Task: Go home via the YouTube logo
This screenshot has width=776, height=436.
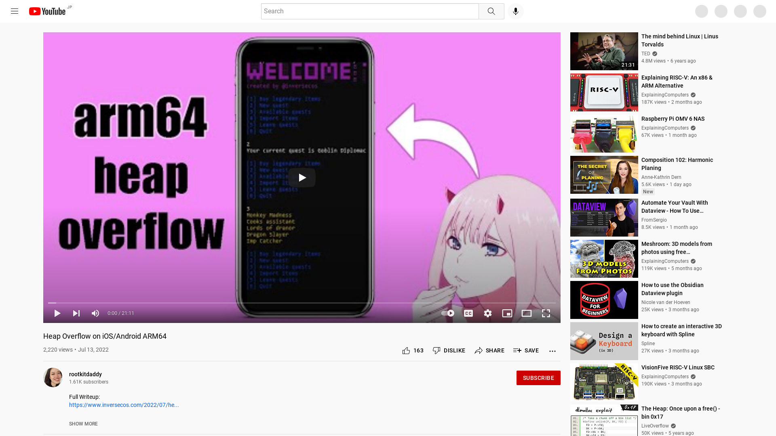Action: tap(47, 11)
